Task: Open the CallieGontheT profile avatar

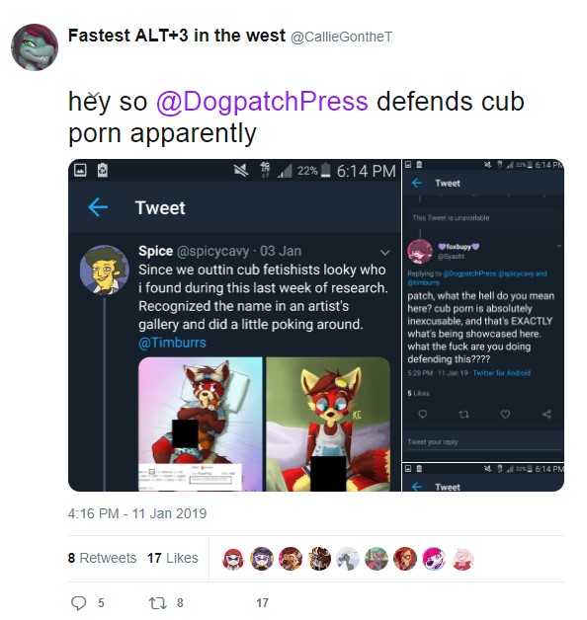Action: pos(35,47)
